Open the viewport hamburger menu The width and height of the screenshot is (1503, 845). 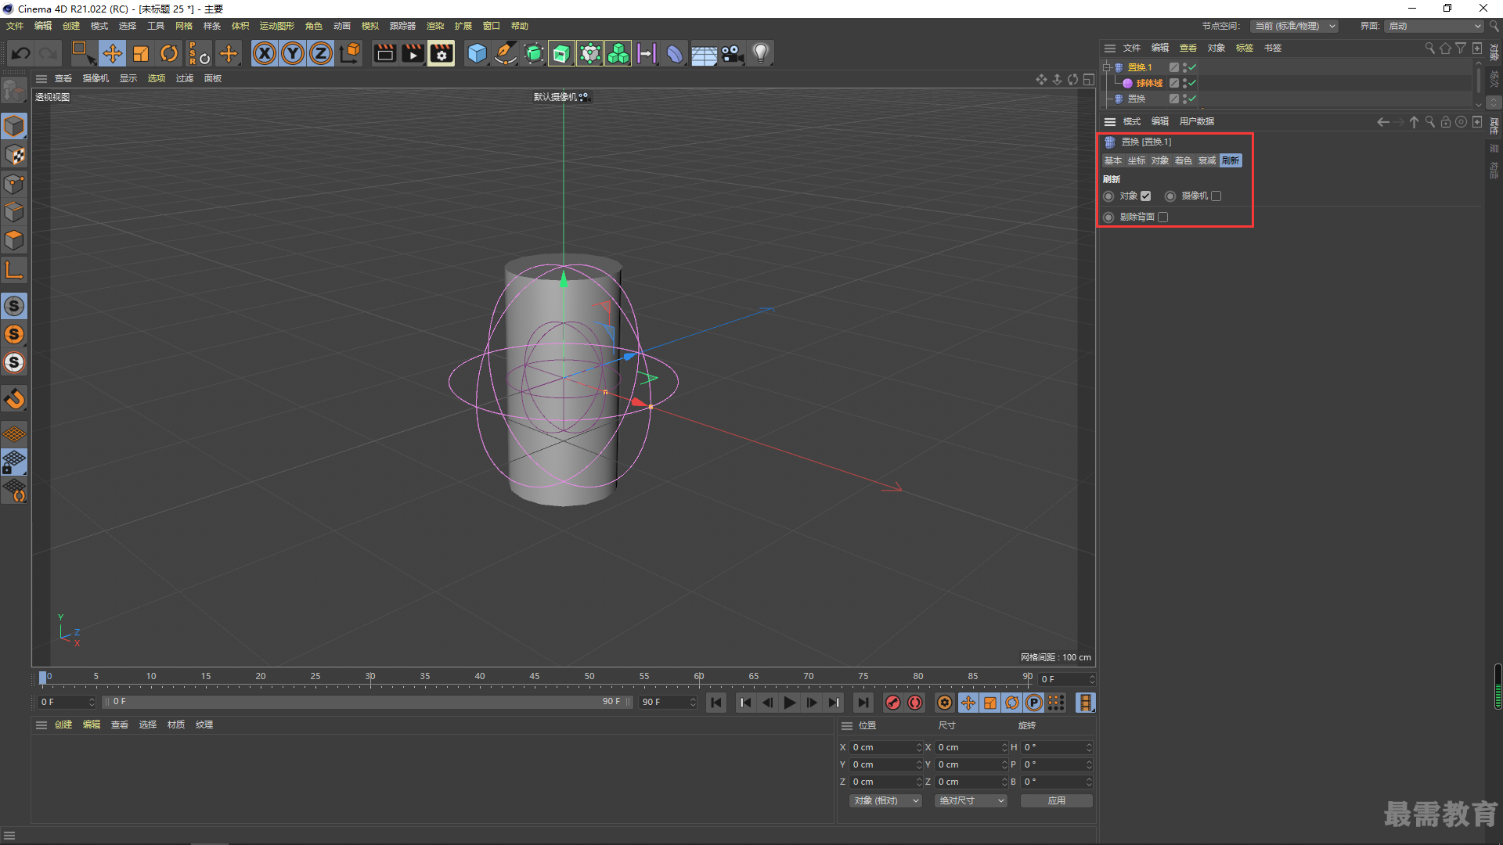point(41,78)
